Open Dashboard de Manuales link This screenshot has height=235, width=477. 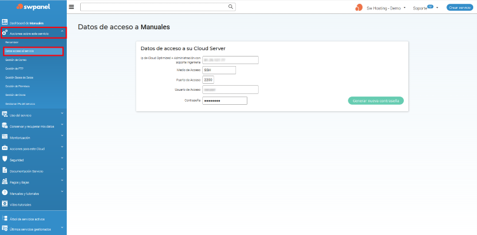click(27, 23)
